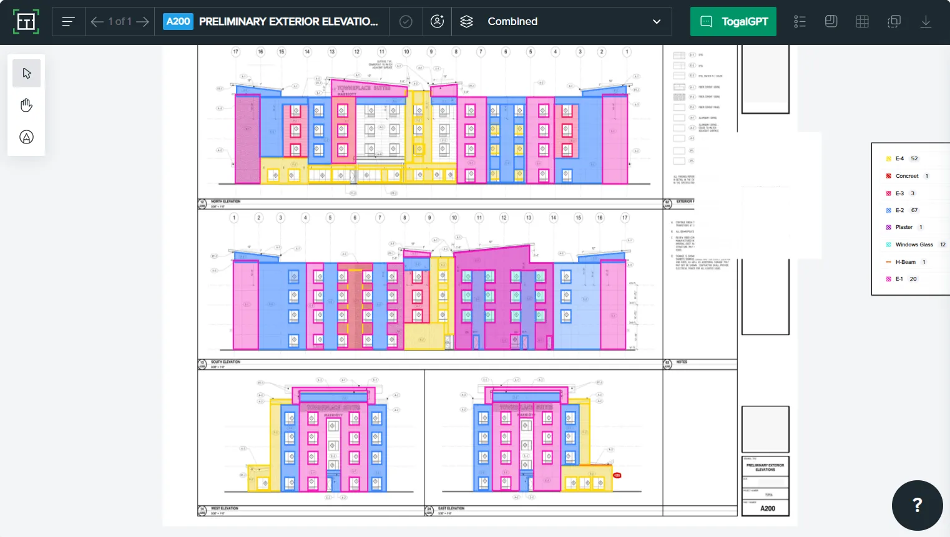Click the purple Plaster legend swatch
The image size is (950, 537).
(x=888, y=228)
